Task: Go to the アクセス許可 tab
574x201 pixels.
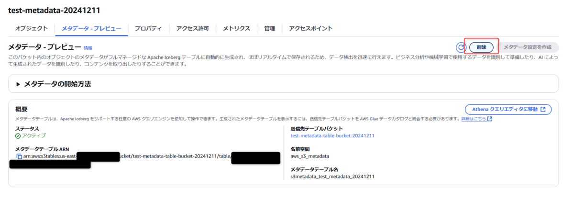Action: [192, 28]
